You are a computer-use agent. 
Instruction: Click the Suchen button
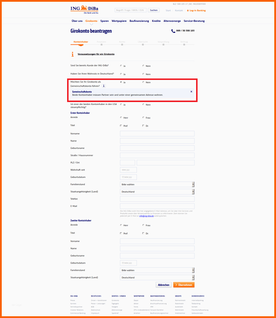click(x=154, y=10)
